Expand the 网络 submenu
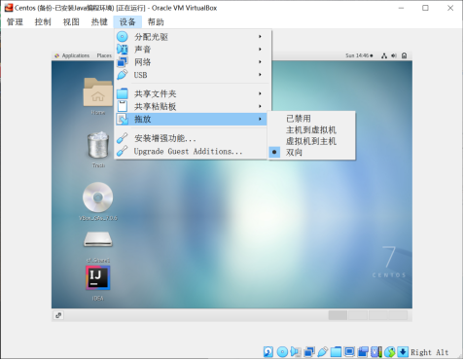464x360 pixels. coord(194,62)
